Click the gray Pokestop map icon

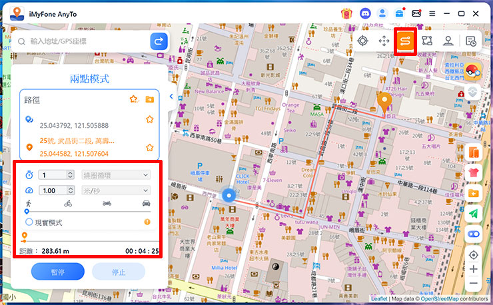pos(473,92)
